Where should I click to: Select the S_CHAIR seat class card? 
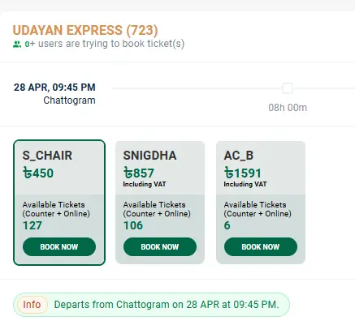pos(59,203)
